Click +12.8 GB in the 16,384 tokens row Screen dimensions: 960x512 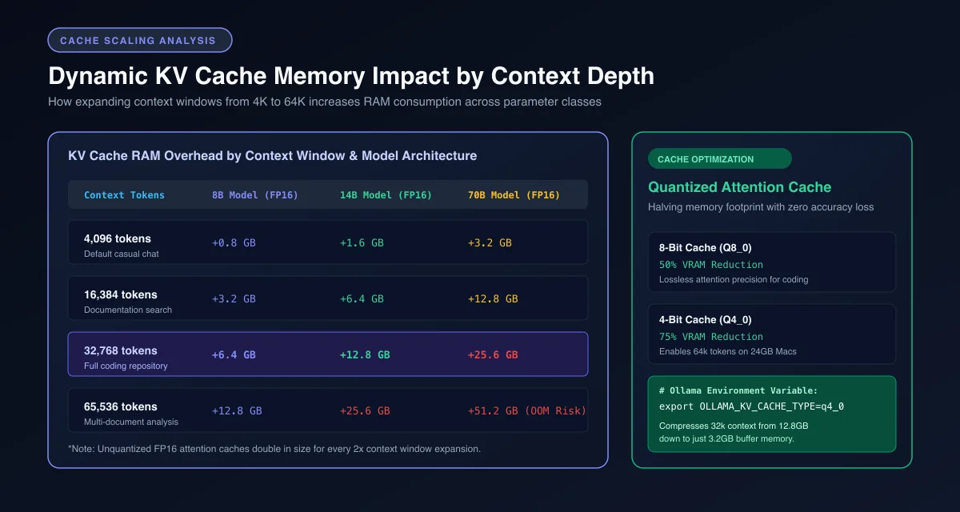pyautogui.click(x=493, y=298)
